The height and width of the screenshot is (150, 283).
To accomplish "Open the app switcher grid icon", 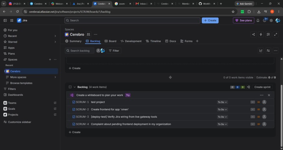I will coord(12,20).
